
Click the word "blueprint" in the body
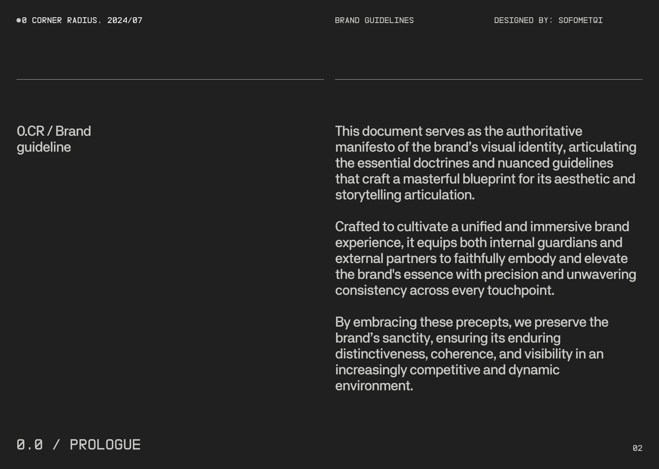[x=489, y=179]
